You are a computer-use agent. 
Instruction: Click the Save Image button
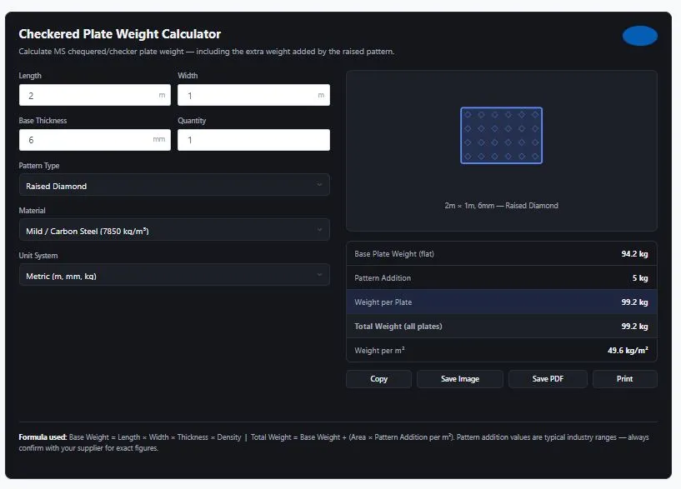pyautogui.click(x=460, y=379)
